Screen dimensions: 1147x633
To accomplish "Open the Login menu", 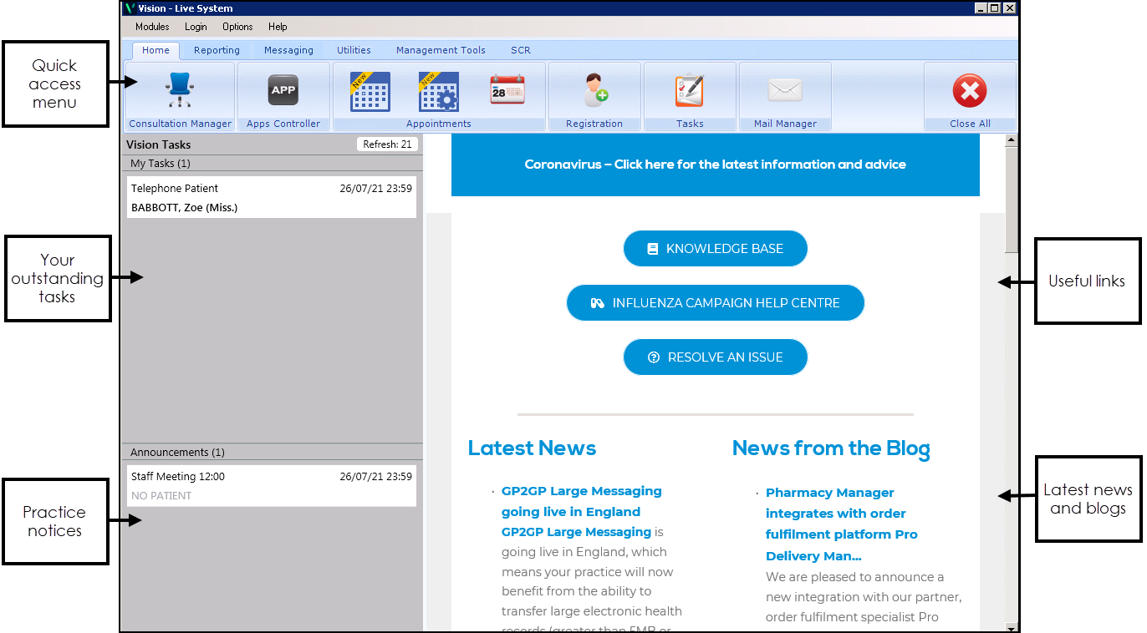I will 196,27.
